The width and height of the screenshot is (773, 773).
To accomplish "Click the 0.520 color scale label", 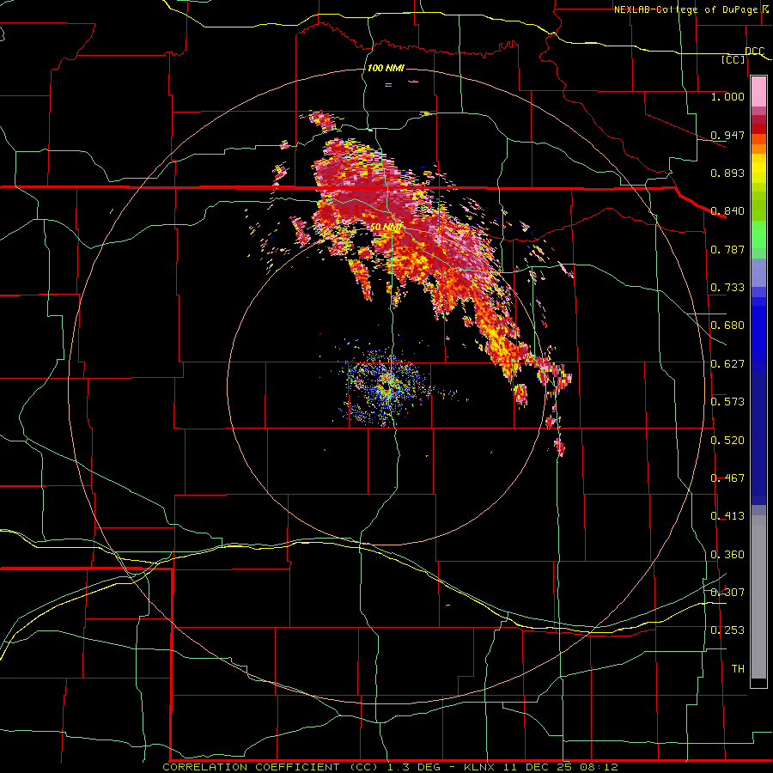I will pyautogui.click(x=727, y=440).
